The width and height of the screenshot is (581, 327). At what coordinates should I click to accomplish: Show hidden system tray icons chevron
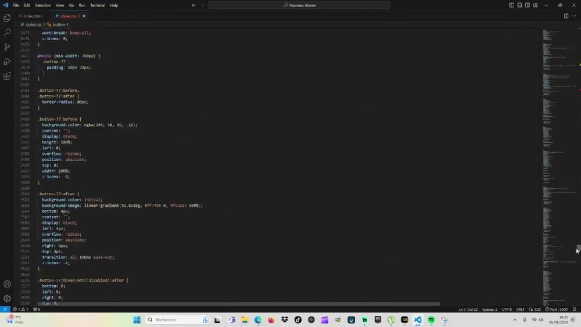[515, 320]
